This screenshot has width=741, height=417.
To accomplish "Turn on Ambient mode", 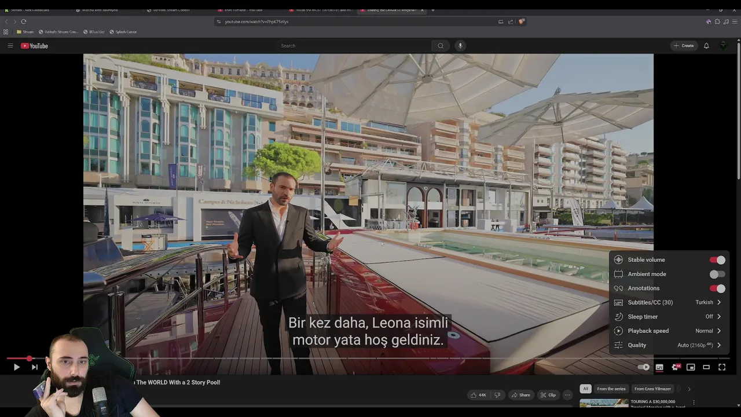I will [717, 274].
